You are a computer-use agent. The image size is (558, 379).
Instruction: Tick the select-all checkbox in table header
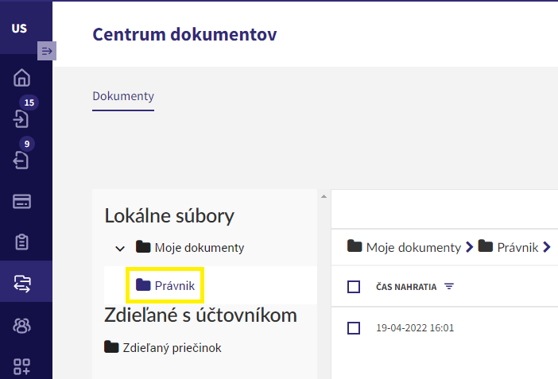pyautogui.click(x=354, y=287)
